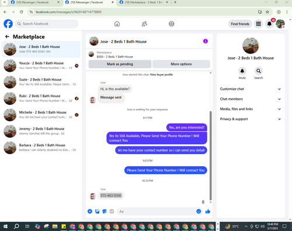Open more actions plus icon in composer
The width and height of the screenshot is (292, 231).
point(90,211)
